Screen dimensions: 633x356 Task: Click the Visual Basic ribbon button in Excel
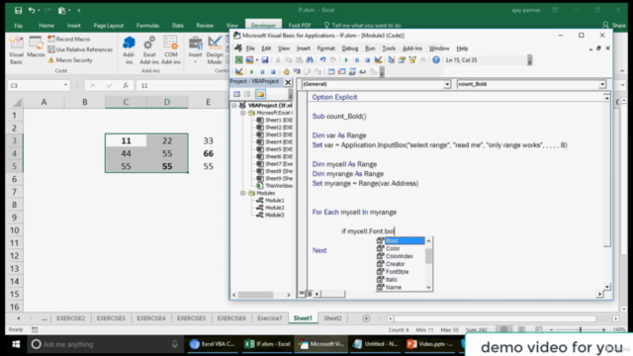pos(16,50)
